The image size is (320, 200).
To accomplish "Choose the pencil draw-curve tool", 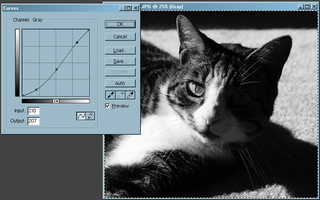I will coord(90,116).
